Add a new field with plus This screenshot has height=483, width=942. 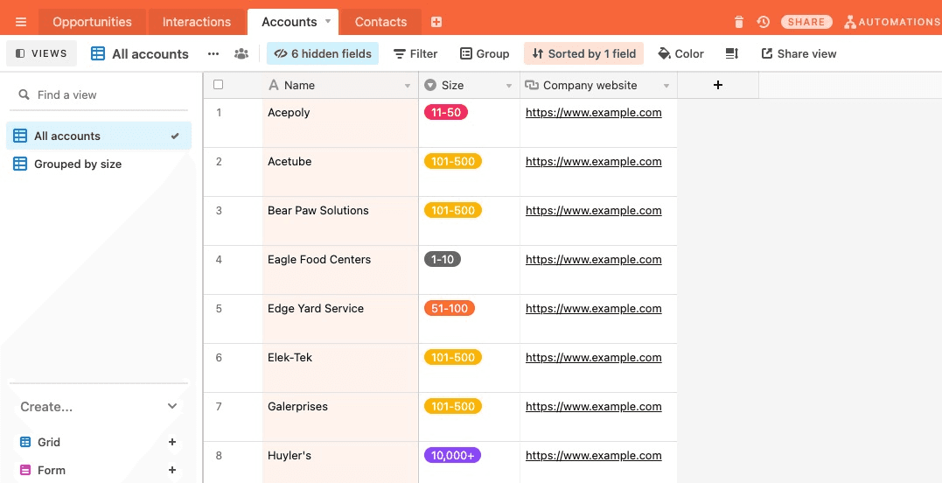click(x=718, y=85)
